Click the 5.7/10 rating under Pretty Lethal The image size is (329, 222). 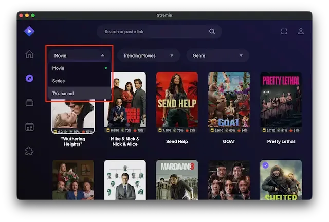click(269, 131)
